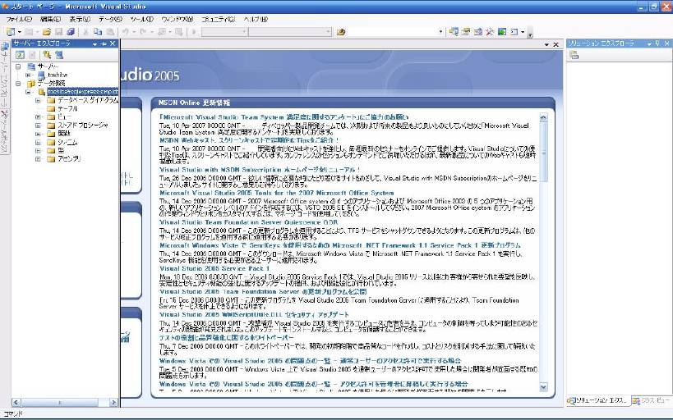This screenshot has width=673, height=420.
Task: Click the Copy toolbar icon
Action: pos(98,32)
